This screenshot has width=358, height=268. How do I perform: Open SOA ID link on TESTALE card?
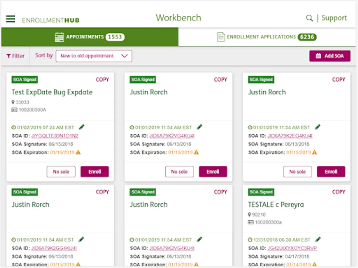[x=292, y=248]
